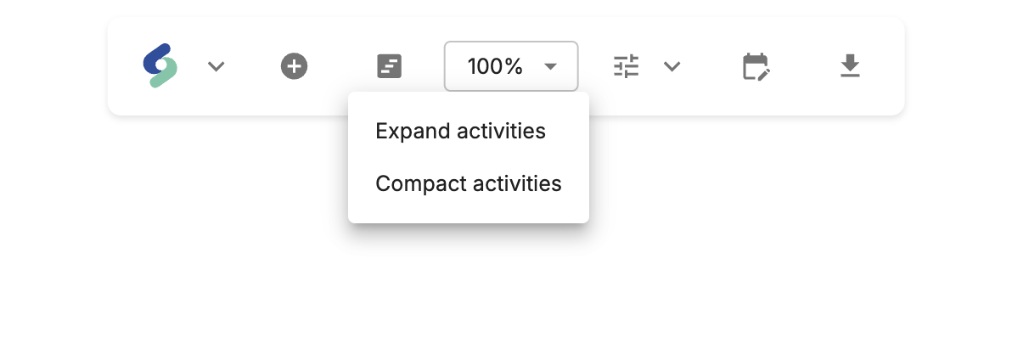Switch activities to the compact view
The width and height of the screenshot is (1029, 343).
pos(468,183)
